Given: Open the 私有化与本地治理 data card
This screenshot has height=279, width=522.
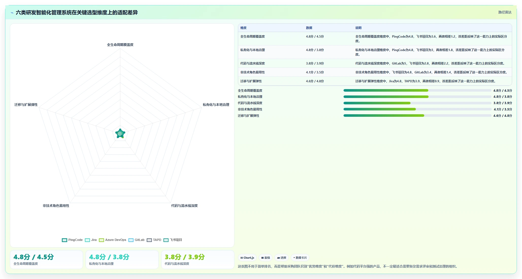Looking at the screenshot, I should pyautogui.click(x=122, y=259).
